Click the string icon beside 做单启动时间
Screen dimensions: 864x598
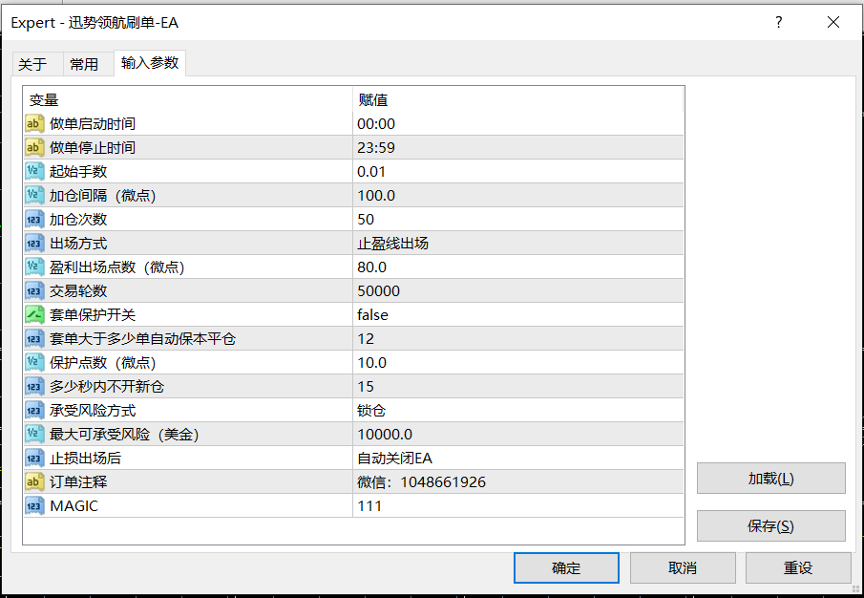pos(34,123)
